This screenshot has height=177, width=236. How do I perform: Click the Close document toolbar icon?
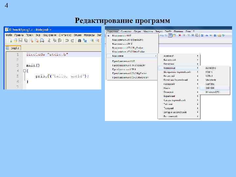click(31, 40)
